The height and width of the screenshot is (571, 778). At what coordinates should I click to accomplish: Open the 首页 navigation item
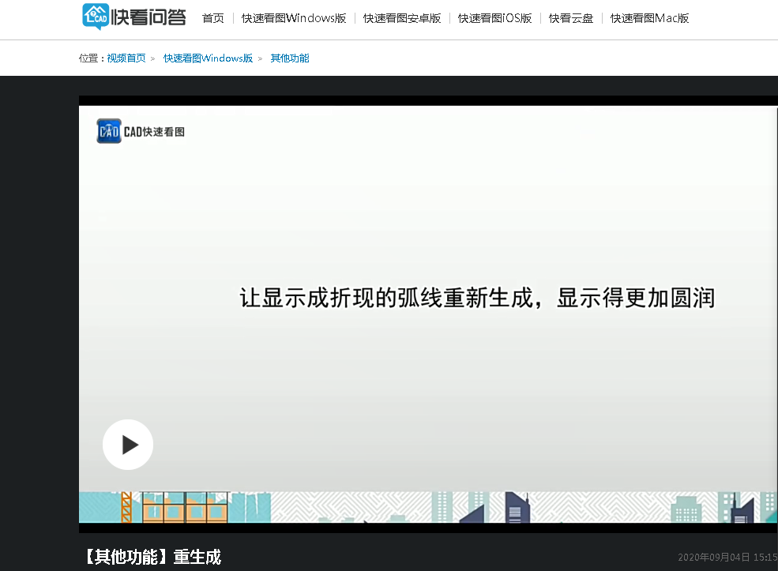pos(212,18)
